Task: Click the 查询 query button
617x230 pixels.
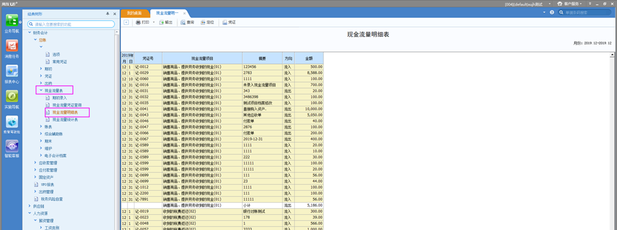Action: [x=187, y=22]
